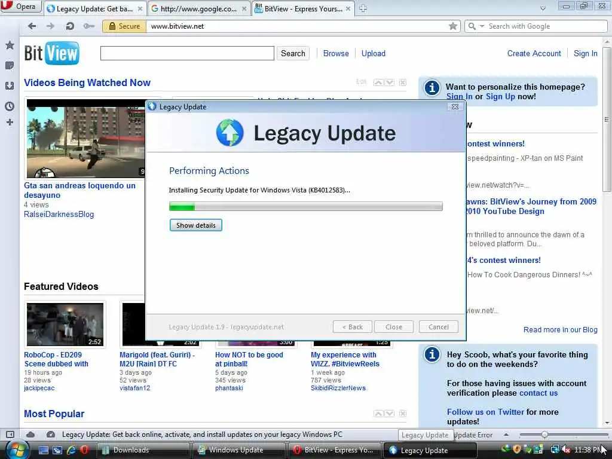Click the plus icon in Opera sidebar
612x459 pixels.
tap(10, 122)
